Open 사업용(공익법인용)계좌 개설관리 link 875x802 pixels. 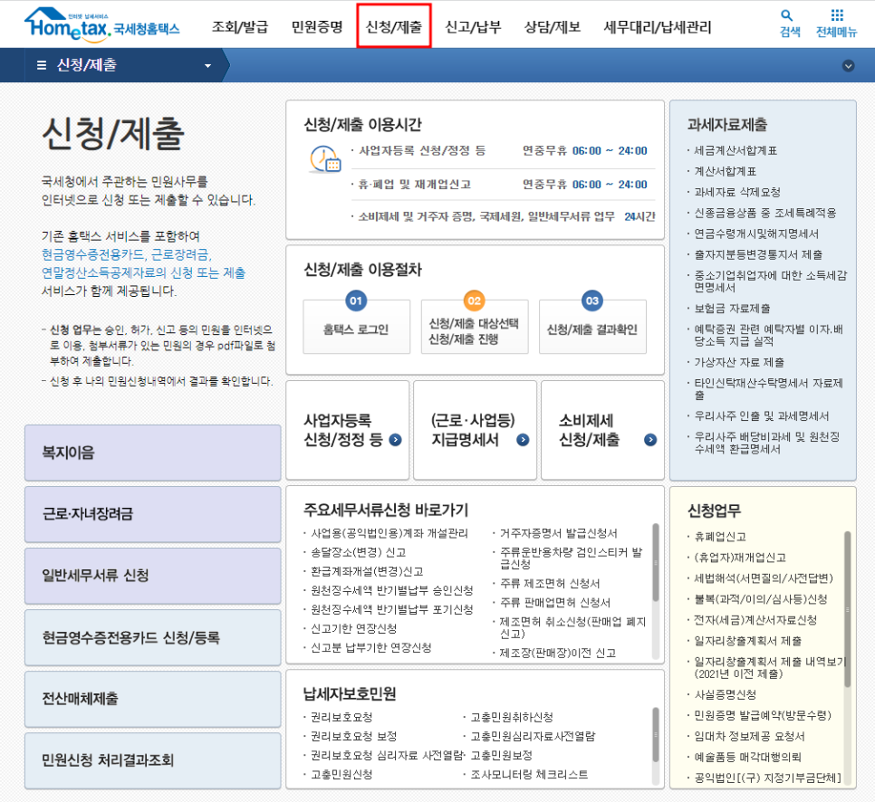coord(389,533)
